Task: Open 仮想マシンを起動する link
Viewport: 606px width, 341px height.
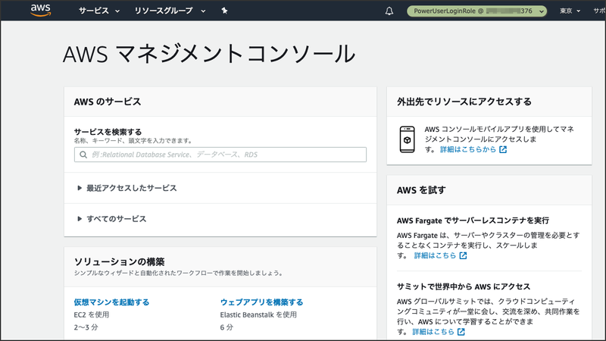Action: click(x=111, y=302)
